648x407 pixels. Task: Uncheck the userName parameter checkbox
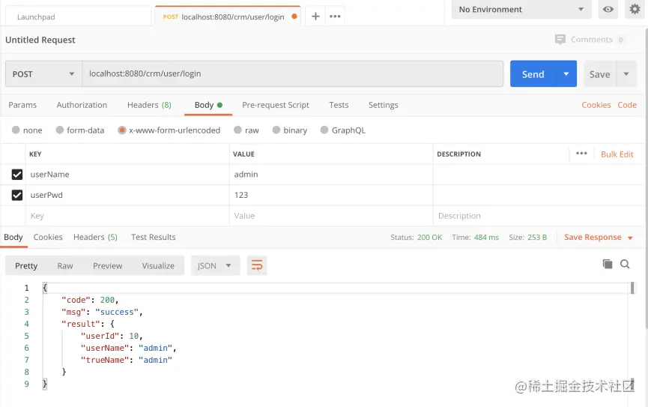tap(17, 175)
